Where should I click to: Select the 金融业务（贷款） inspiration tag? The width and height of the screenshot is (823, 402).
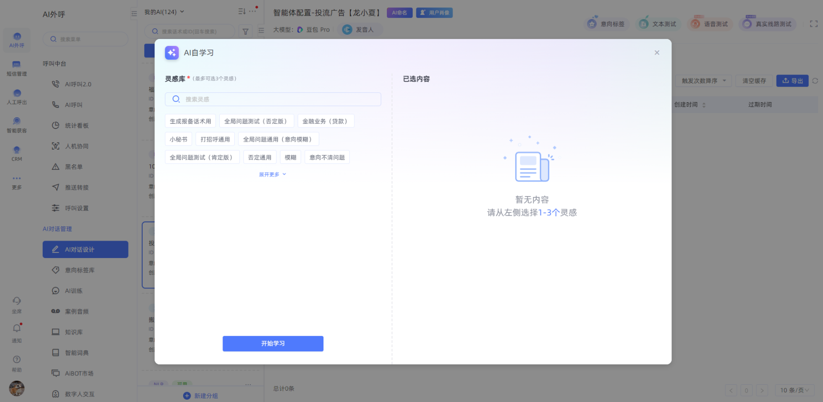[x=325, y=121]
